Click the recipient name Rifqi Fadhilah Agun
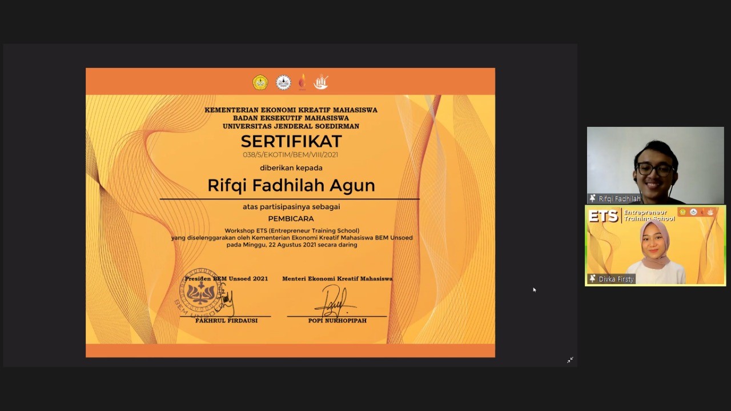 click(x=291, y=185)
